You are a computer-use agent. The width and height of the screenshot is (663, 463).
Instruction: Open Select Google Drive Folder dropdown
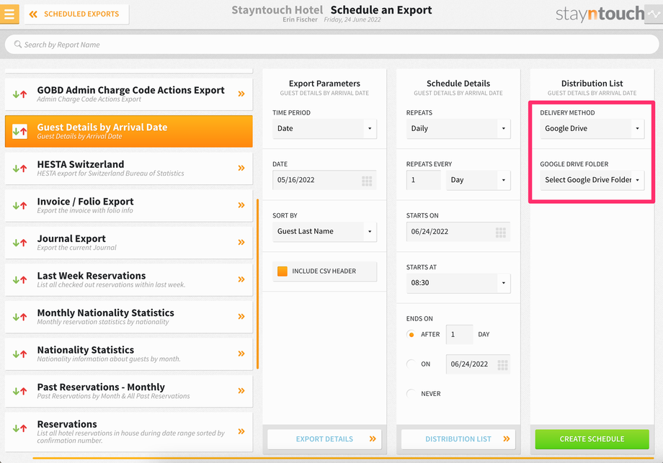click(592, 180)
